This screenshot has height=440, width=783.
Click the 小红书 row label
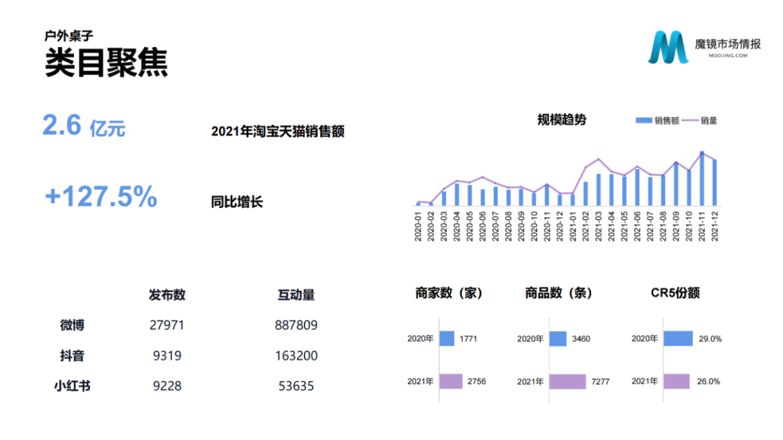(x=72, y=386)
